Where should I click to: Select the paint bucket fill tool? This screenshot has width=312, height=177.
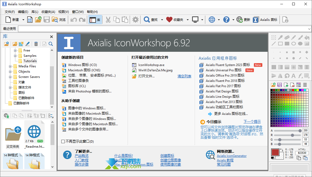(307, 38)
